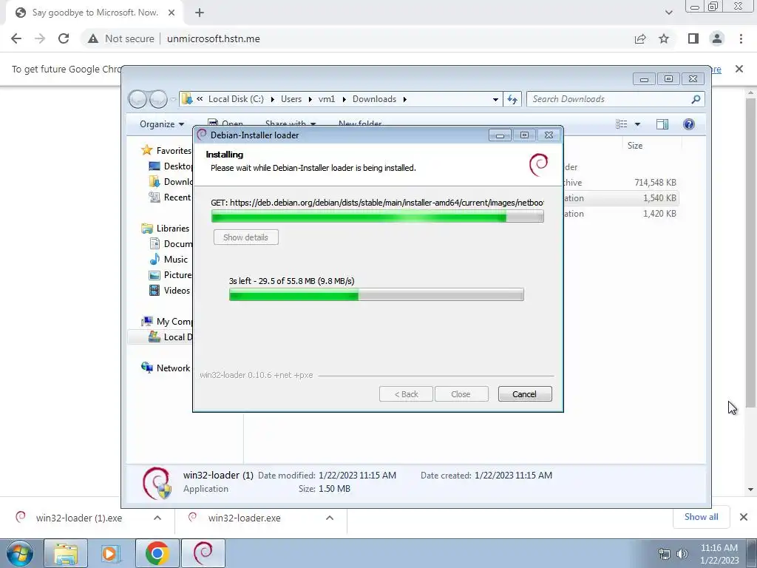Open Chrome side panel icon
This screenshot has height=568, width=757.
coord(693,38)
